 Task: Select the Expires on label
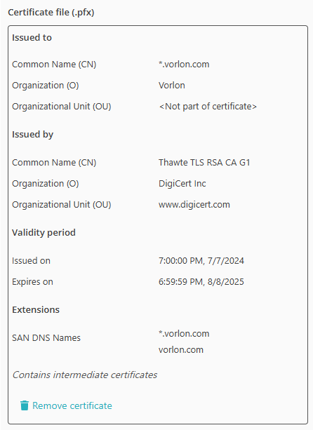(x=32, y=282)
